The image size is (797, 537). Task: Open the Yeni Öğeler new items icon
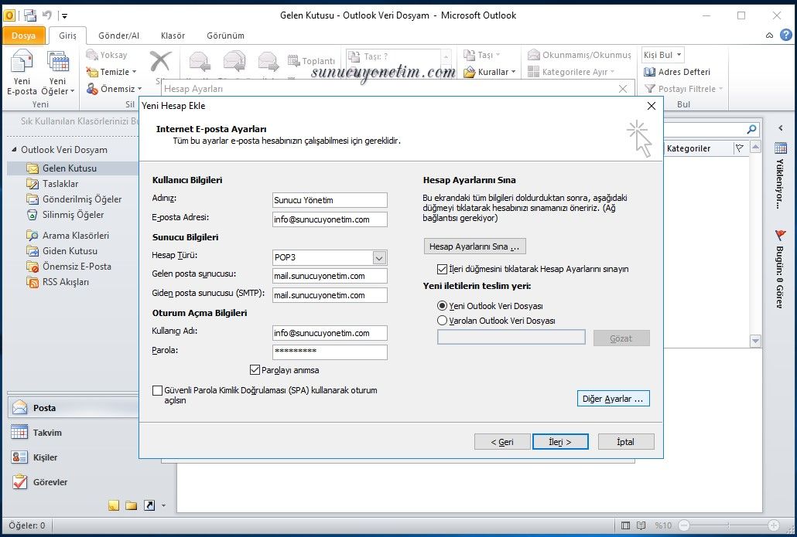coord(58,61)
